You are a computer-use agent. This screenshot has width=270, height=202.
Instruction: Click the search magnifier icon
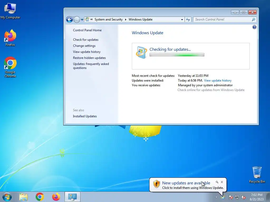(253, 19)
